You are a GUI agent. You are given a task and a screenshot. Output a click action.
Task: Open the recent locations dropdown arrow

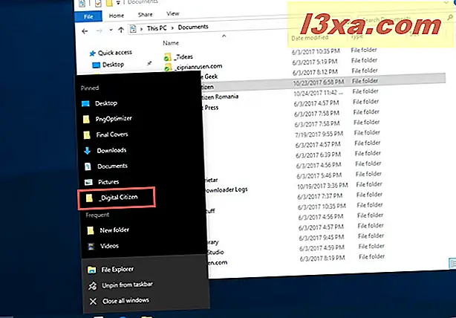[111, 30]
